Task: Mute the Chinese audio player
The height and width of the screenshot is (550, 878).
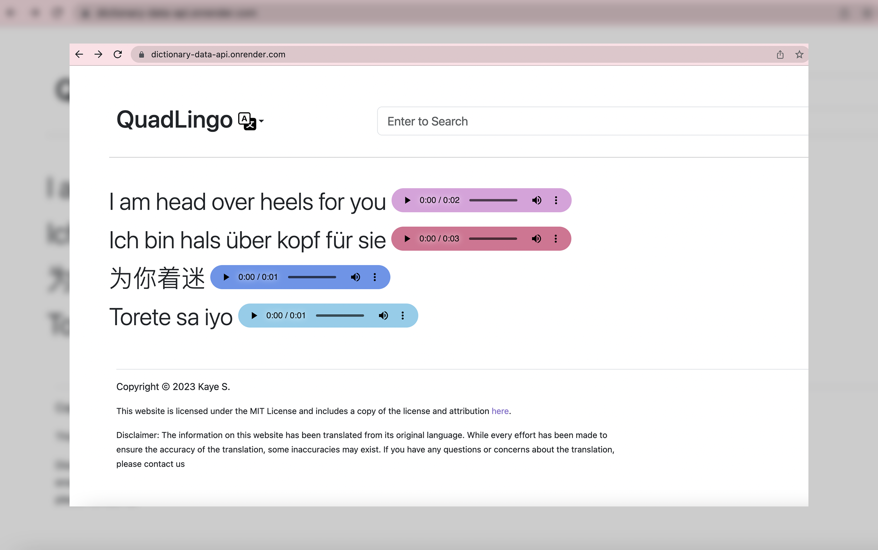Action: [x=355, y=277]
